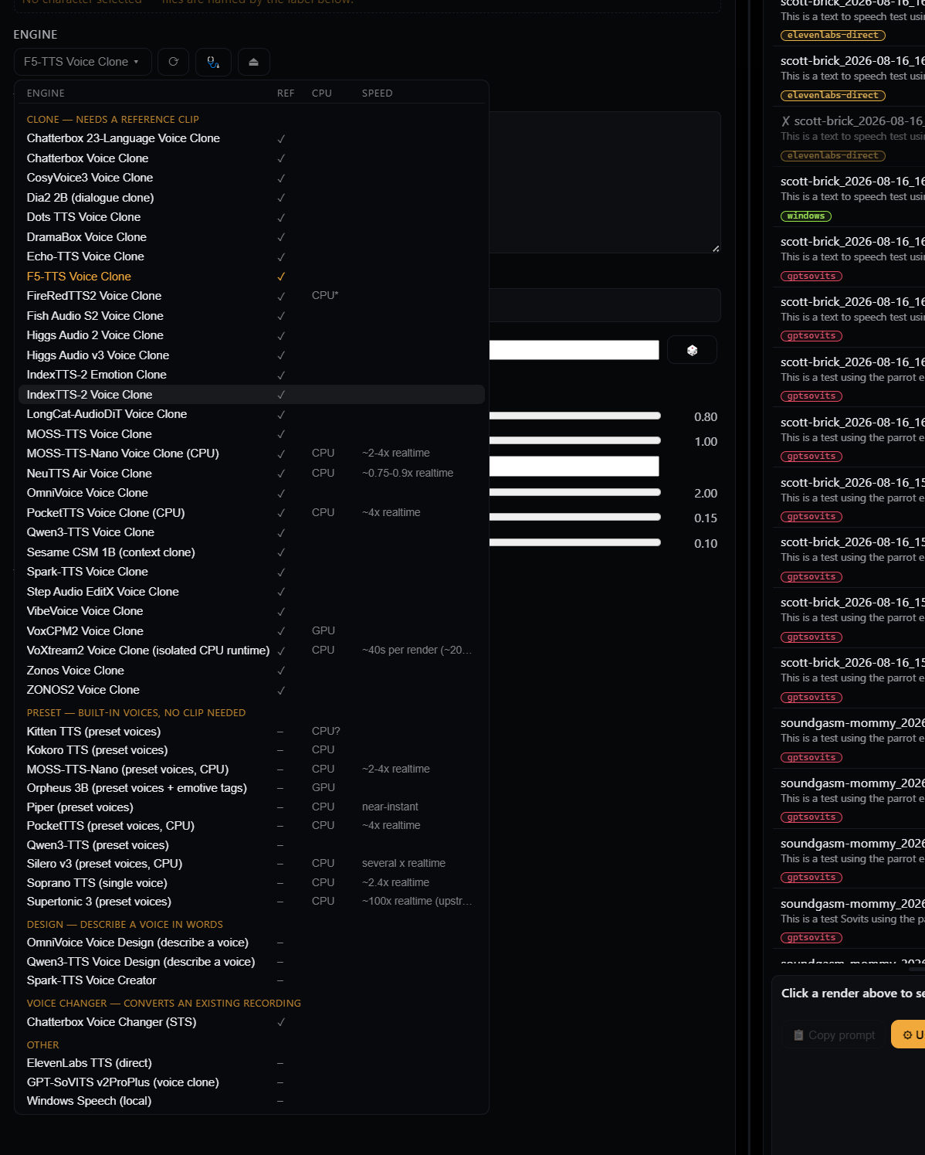Pick Chatterbox Voice Changer (STS)
Image resolution: width=925 pixels, height=1155 pixels.
[252, 1022]
